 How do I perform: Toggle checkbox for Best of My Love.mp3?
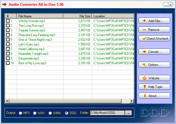[8, 63]
